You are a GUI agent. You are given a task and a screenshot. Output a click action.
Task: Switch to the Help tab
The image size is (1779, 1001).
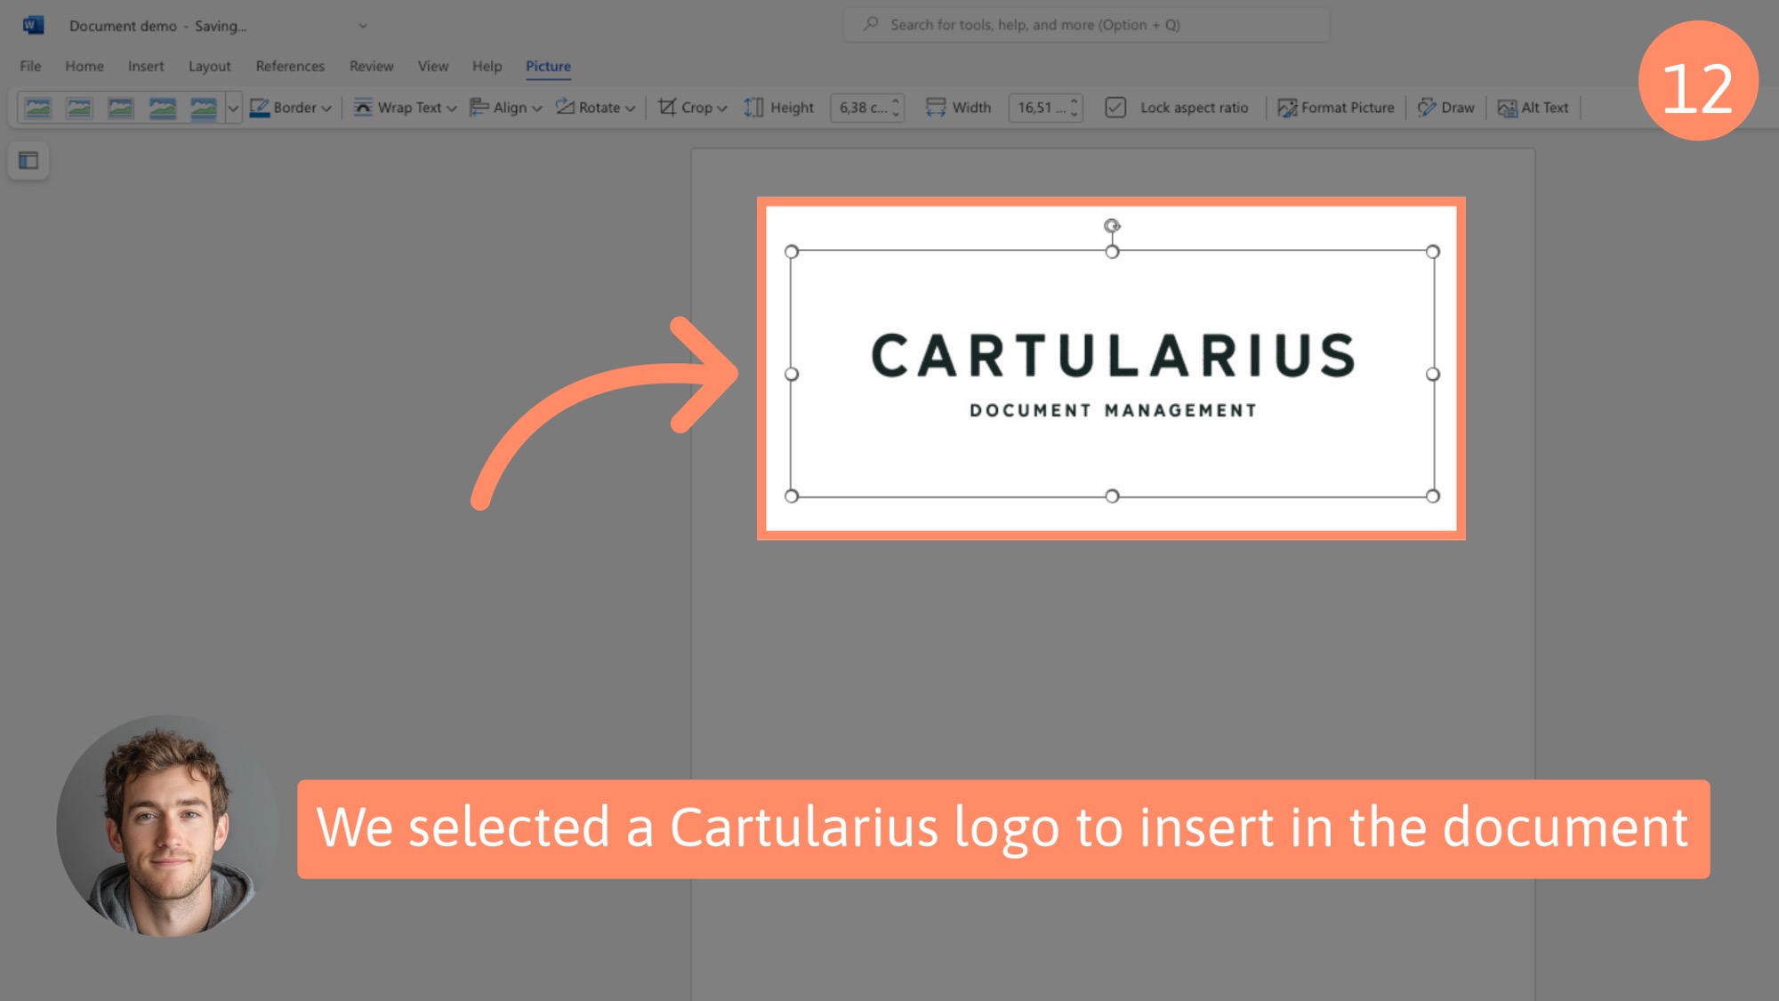[x=487, y=66]
